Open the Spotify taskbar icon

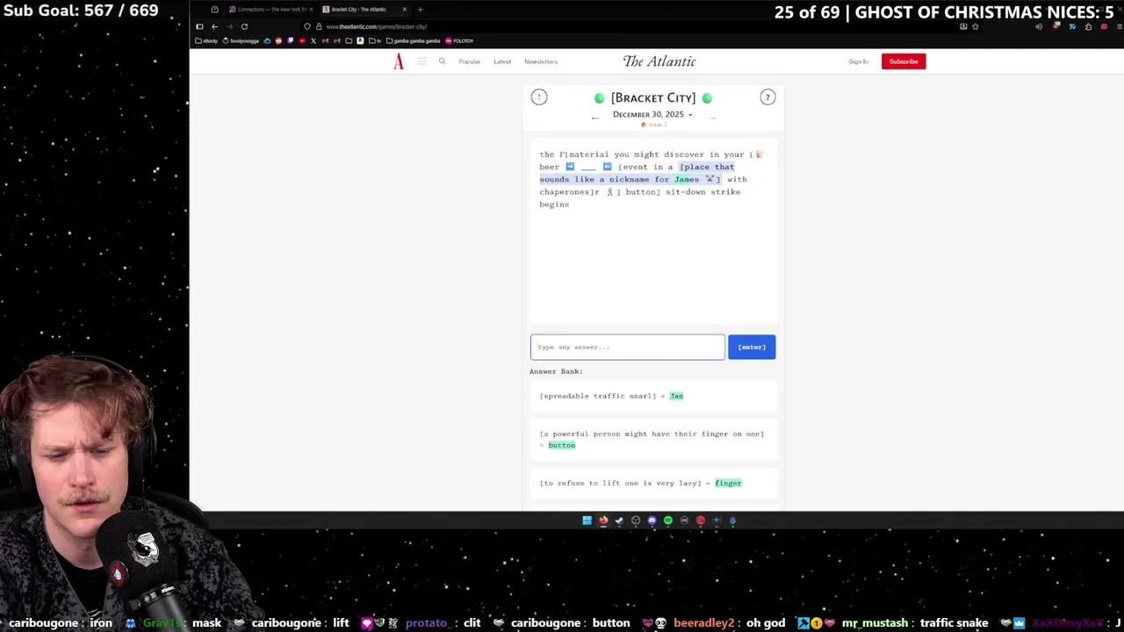pyautogui.click(x=667, y=521)
